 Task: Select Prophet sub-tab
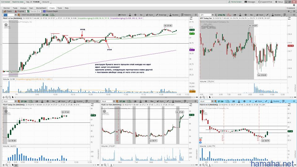tap(19, 11)
